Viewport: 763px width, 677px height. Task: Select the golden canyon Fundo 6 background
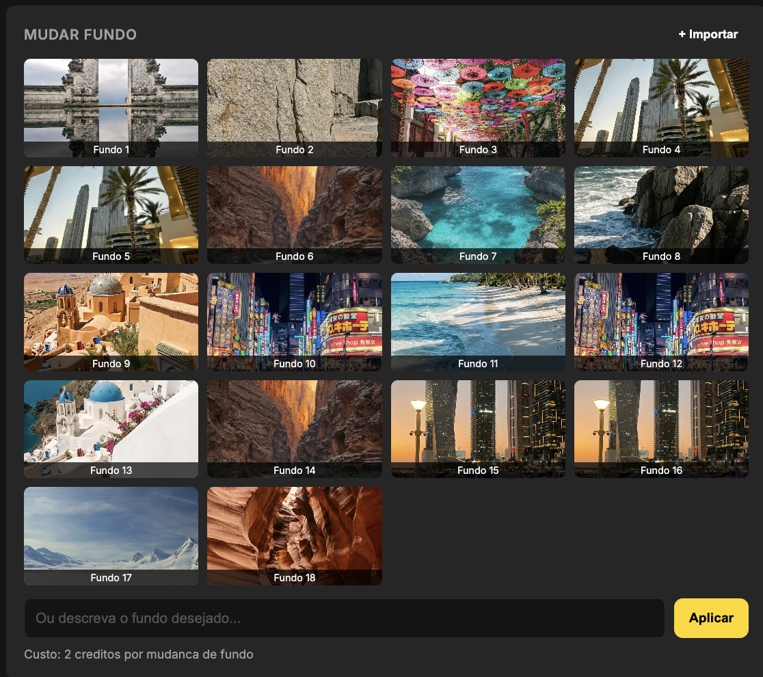294,215
